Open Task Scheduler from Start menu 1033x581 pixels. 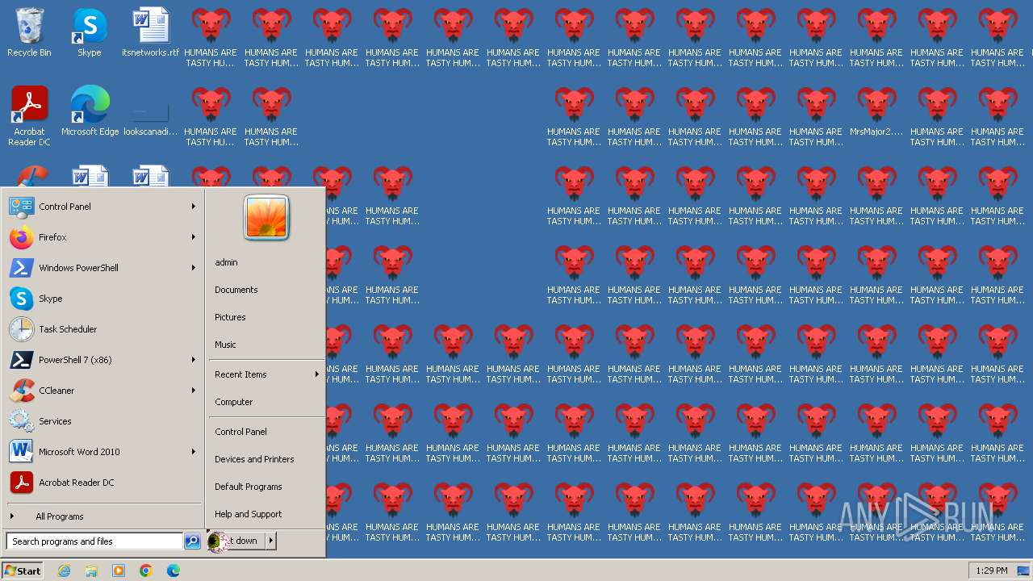(x=102, y=329)
